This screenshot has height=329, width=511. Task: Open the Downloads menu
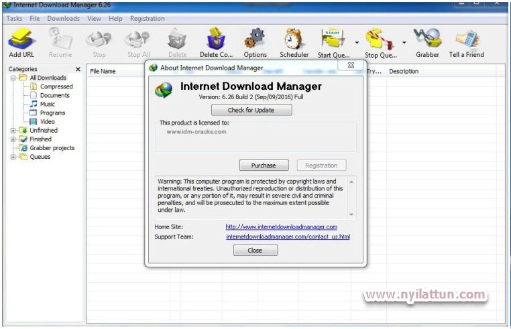point(63,19)
